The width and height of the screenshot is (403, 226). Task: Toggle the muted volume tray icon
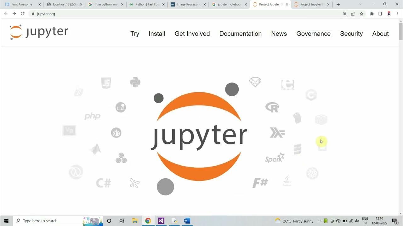tap(357, 221)
